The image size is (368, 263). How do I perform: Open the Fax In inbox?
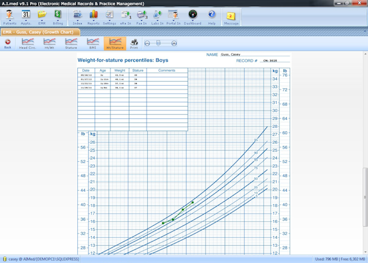point(142,17)
